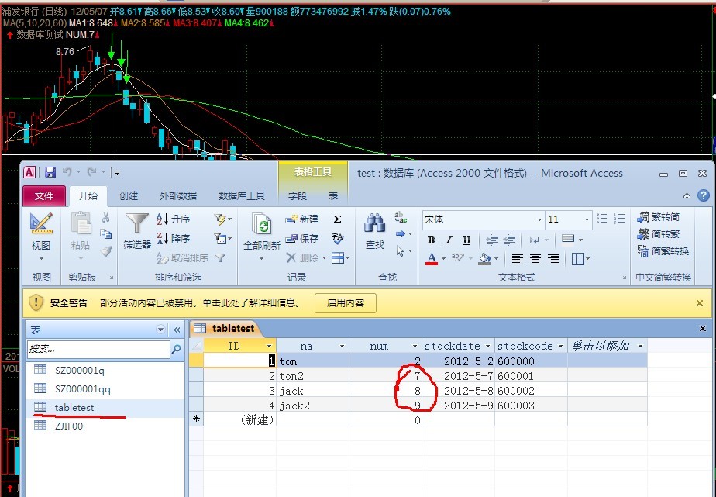Click 简繁转换 conversion icon
Viewport: 716px width, 497px height.
point(663,251)
